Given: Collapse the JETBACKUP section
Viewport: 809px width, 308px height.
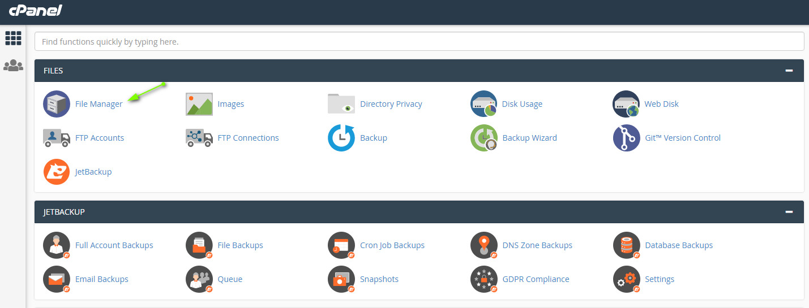Looking at the screenshot, I should coord(789,212).
